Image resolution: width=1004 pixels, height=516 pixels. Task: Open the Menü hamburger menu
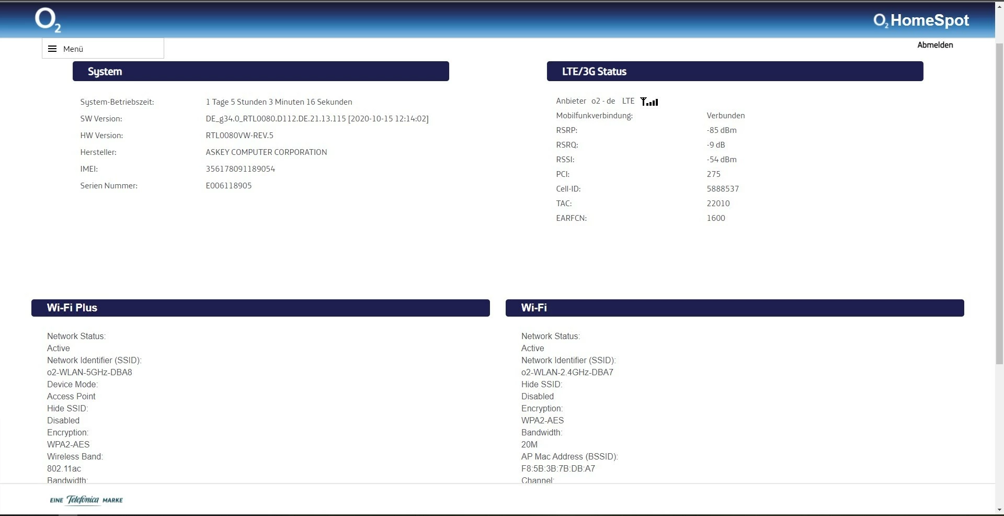coord(103,49)
